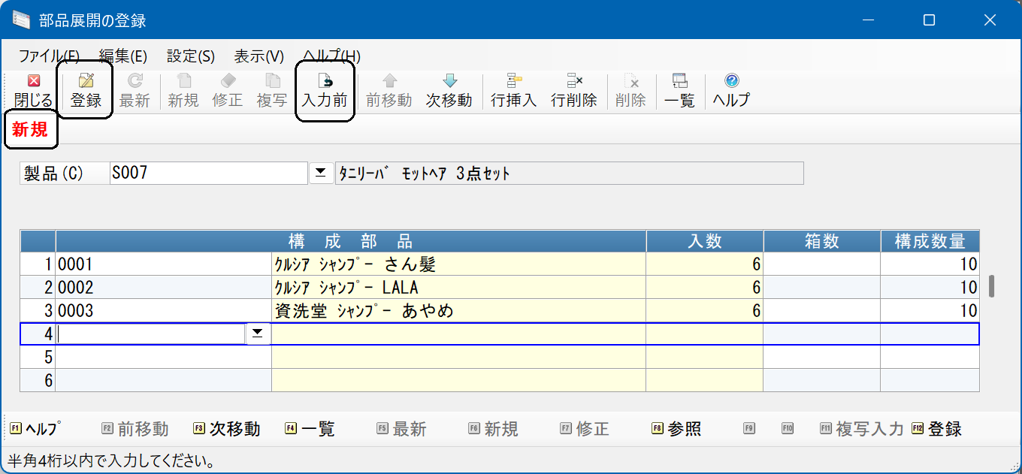Open the 設定(S) menu

tap(190, 56)
